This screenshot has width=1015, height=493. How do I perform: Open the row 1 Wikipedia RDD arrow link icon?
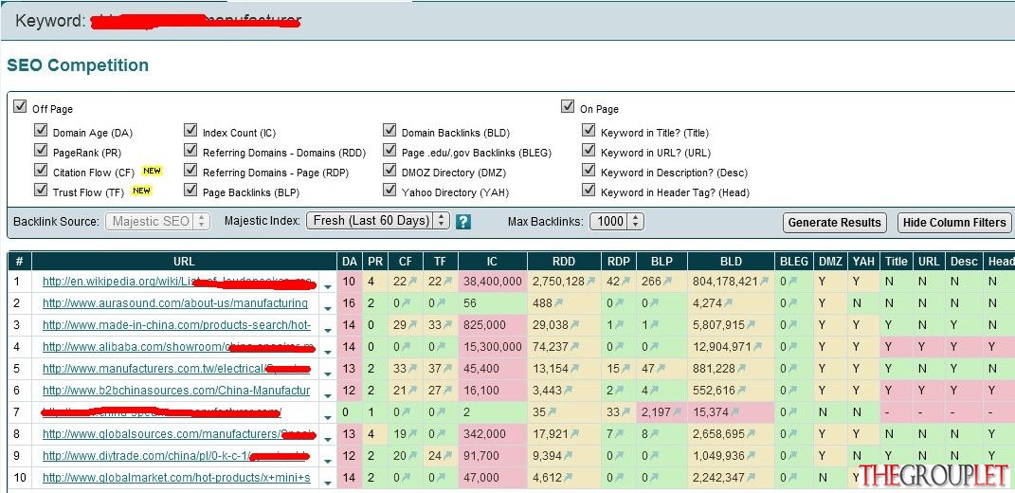click(590, 282)
